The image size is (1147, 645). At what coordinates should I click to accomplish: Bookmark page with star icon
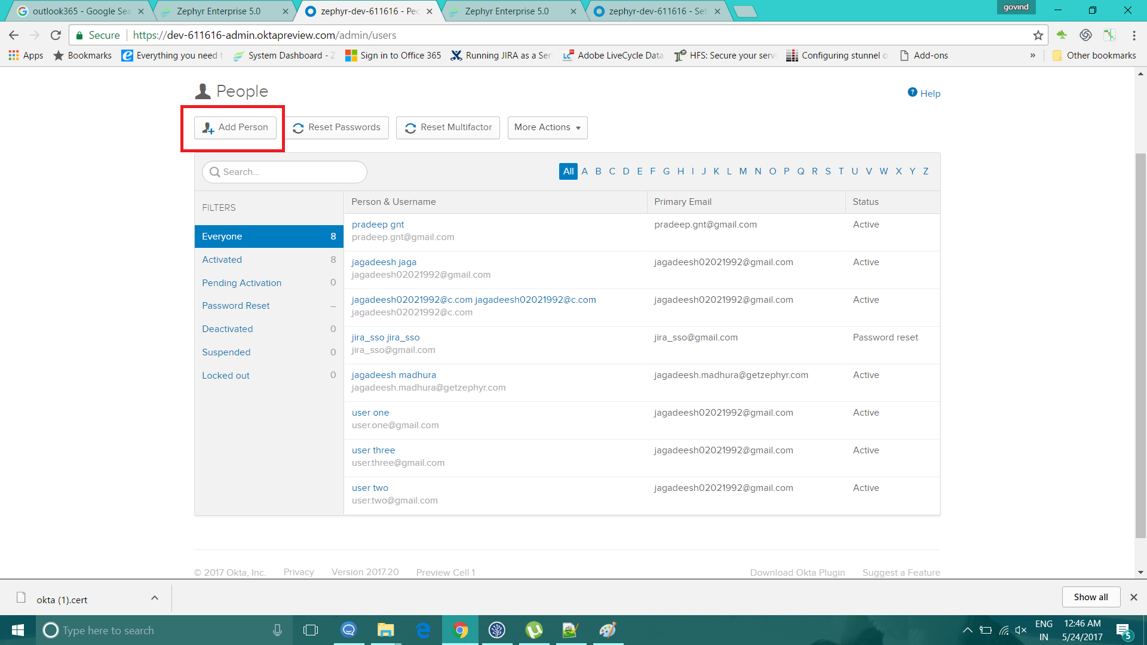[1038, 35]
